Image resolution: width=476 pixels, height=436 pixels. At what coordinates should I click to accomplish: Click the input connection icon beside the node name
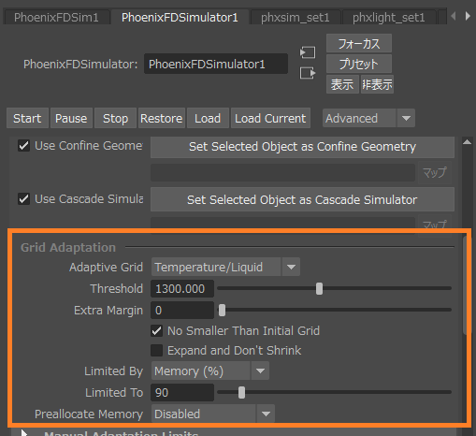point(308,52)
